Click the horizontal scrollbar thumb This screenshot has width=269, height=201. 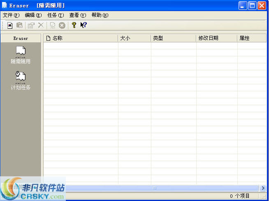click(154, 188)
